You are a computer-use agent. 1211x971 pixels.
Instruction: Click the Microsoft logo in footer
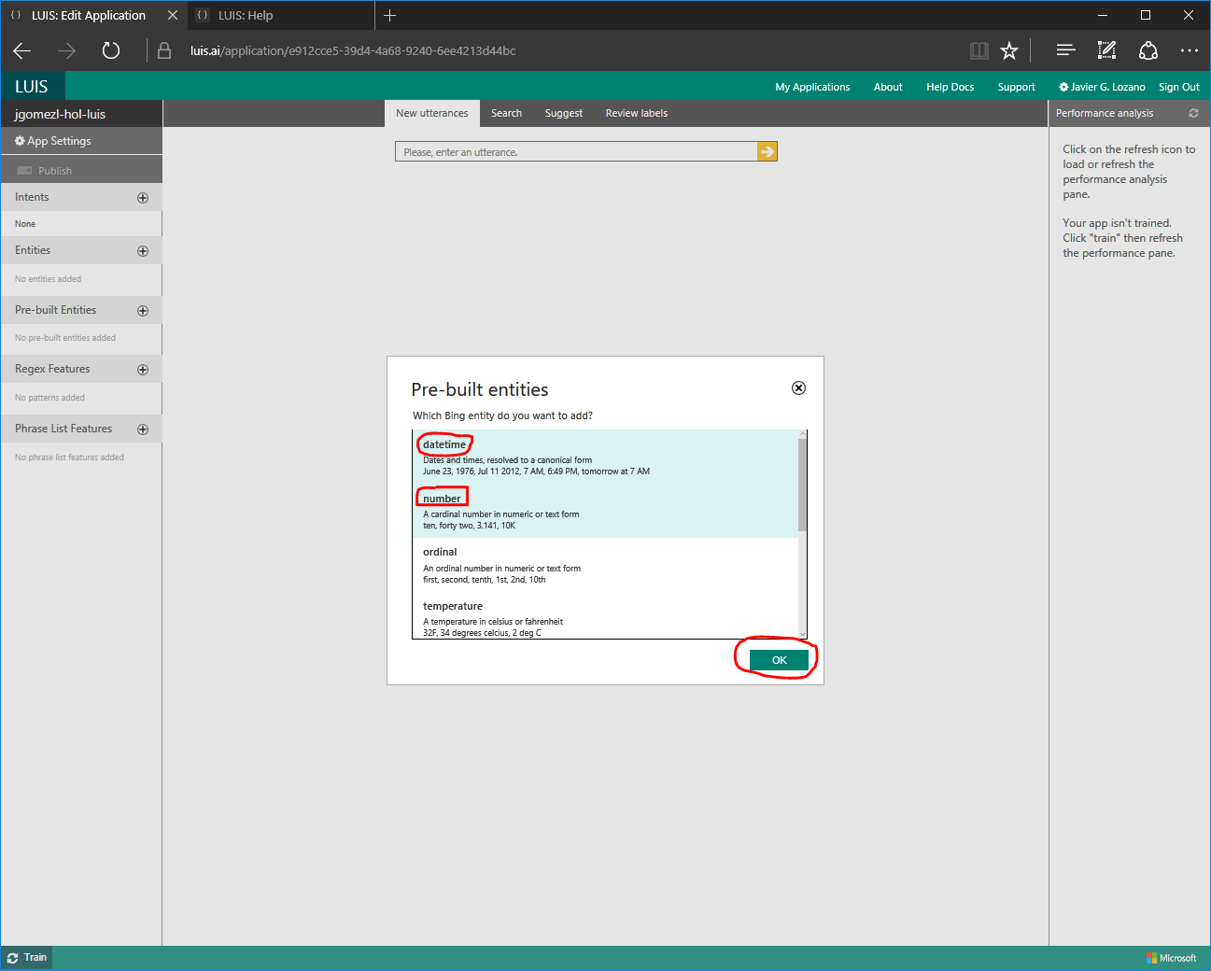1171,958
